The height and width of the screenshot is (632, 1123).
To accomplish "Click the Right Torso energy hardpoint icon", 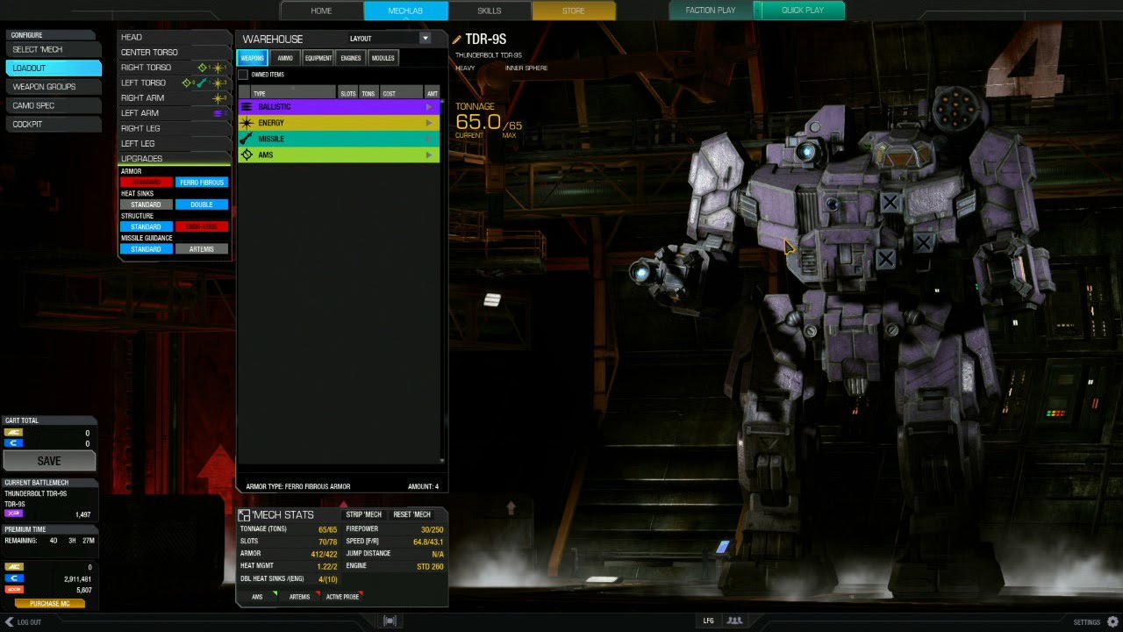I will click(218, 68).
